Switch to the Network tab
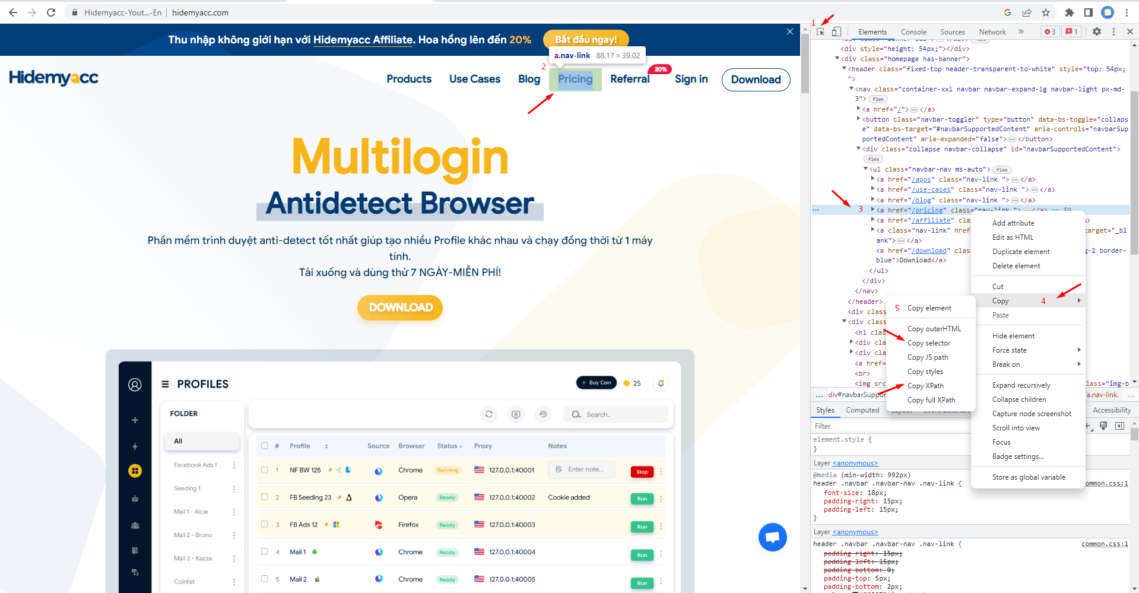This screenshot has width=1139, height=593. [x=992, y=32]
